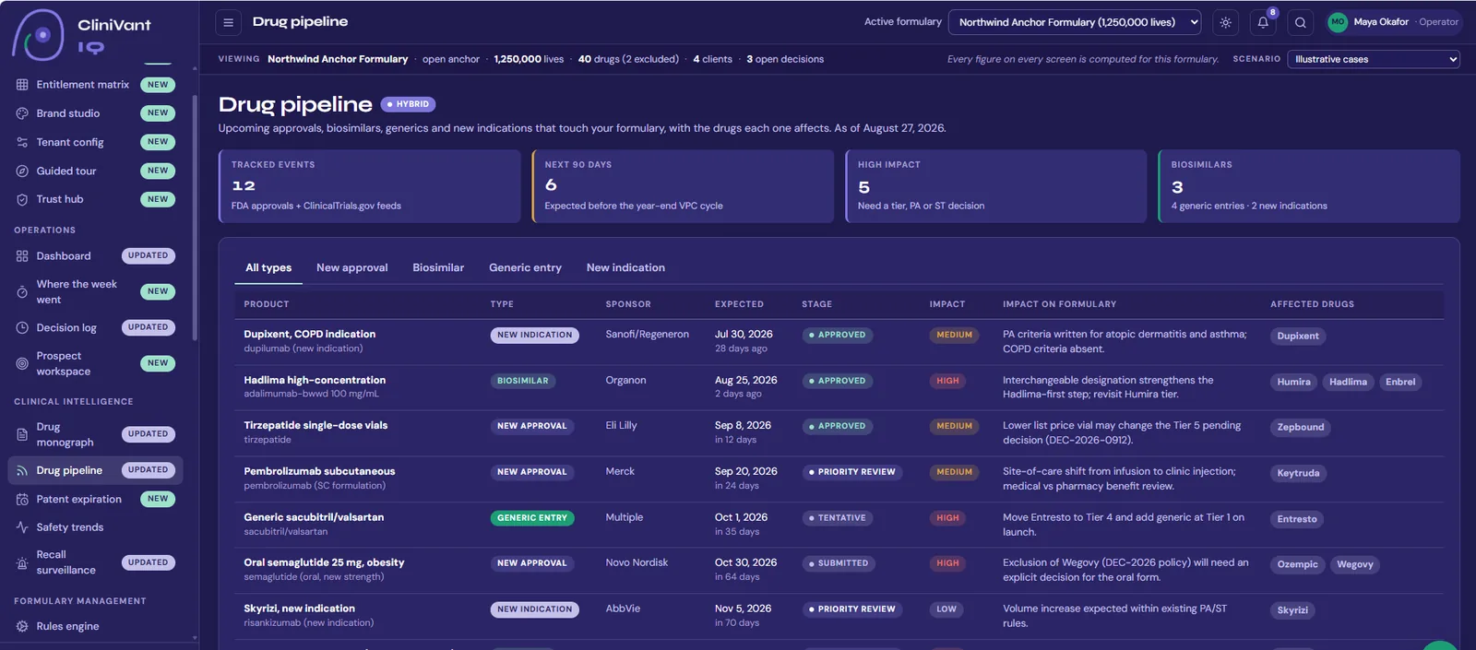
Task: Switch to the Generic entry tab
Action: pos(525,267)
